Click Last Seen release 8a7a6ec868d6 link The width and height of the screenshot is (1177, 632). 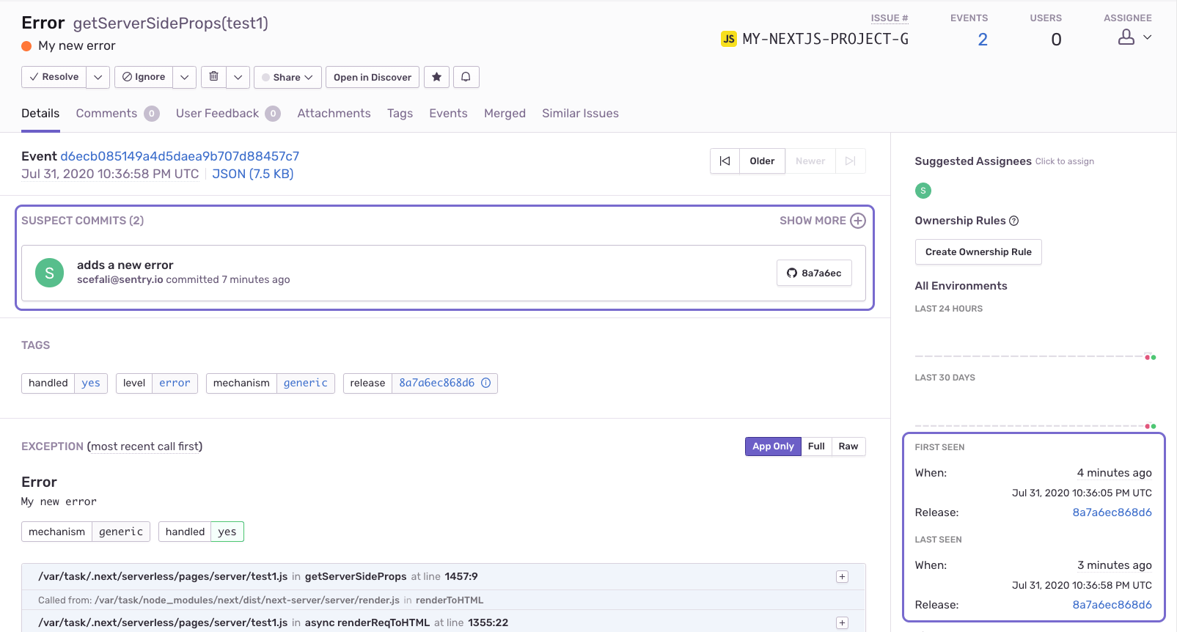pos(1112,605)
